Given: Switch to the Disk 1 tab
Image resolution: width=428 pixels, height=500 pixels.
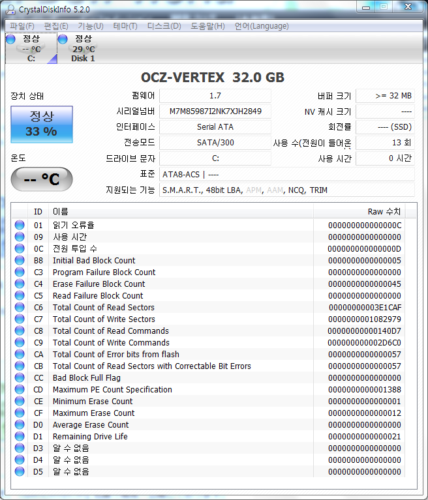Looking at the screenshot, I should tap(83, 48).
